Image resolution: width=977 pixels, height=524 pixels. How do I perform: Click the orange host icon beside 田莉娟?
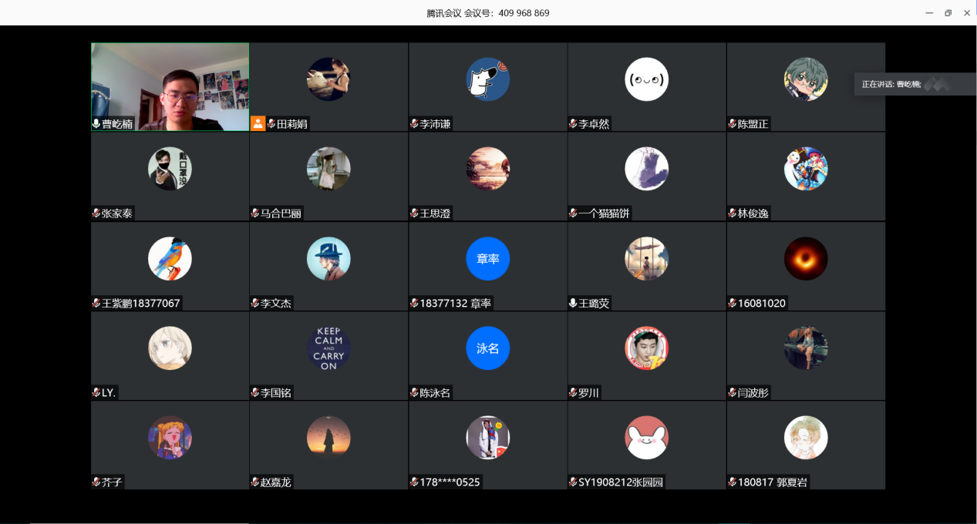click(x=258, y=123)
